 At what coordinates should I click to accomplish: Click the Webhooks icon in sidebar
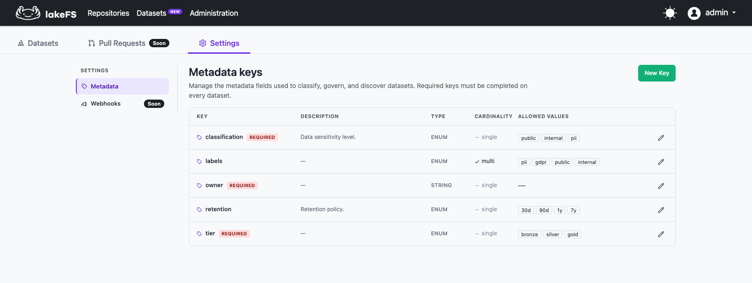[84, 104]
